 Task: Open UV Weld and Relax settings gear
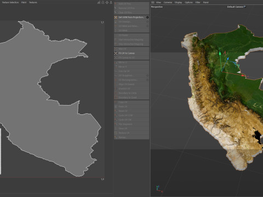point(147,26)
